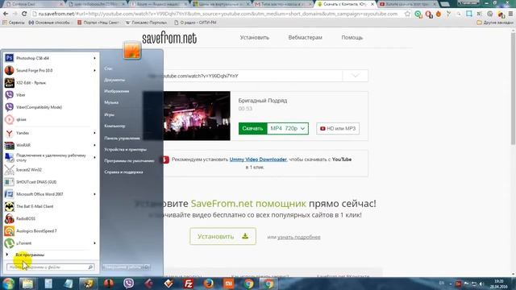Expand Sound Forge Pro jump list arrow
516x290 pixels.
click(x=94, y=70)
